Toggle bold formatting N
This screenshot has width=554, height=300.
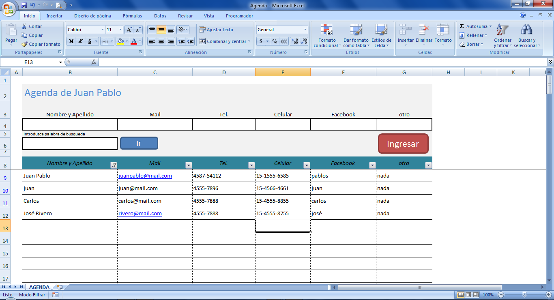(x=71, y=41)
